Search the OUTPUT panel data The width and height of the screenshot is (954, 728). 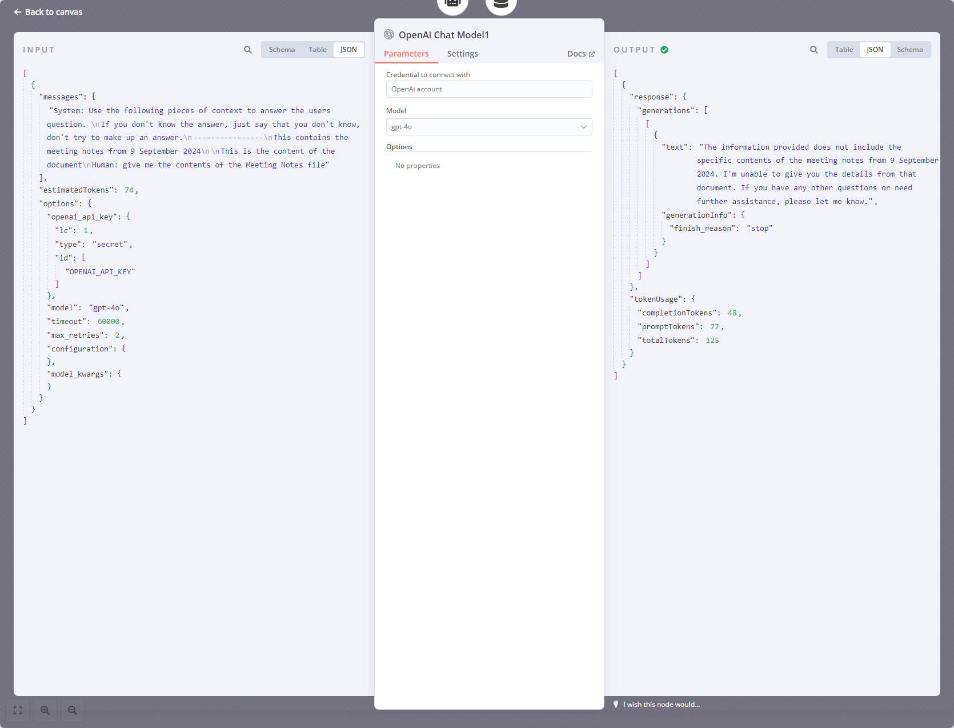(x=814, y=50)
